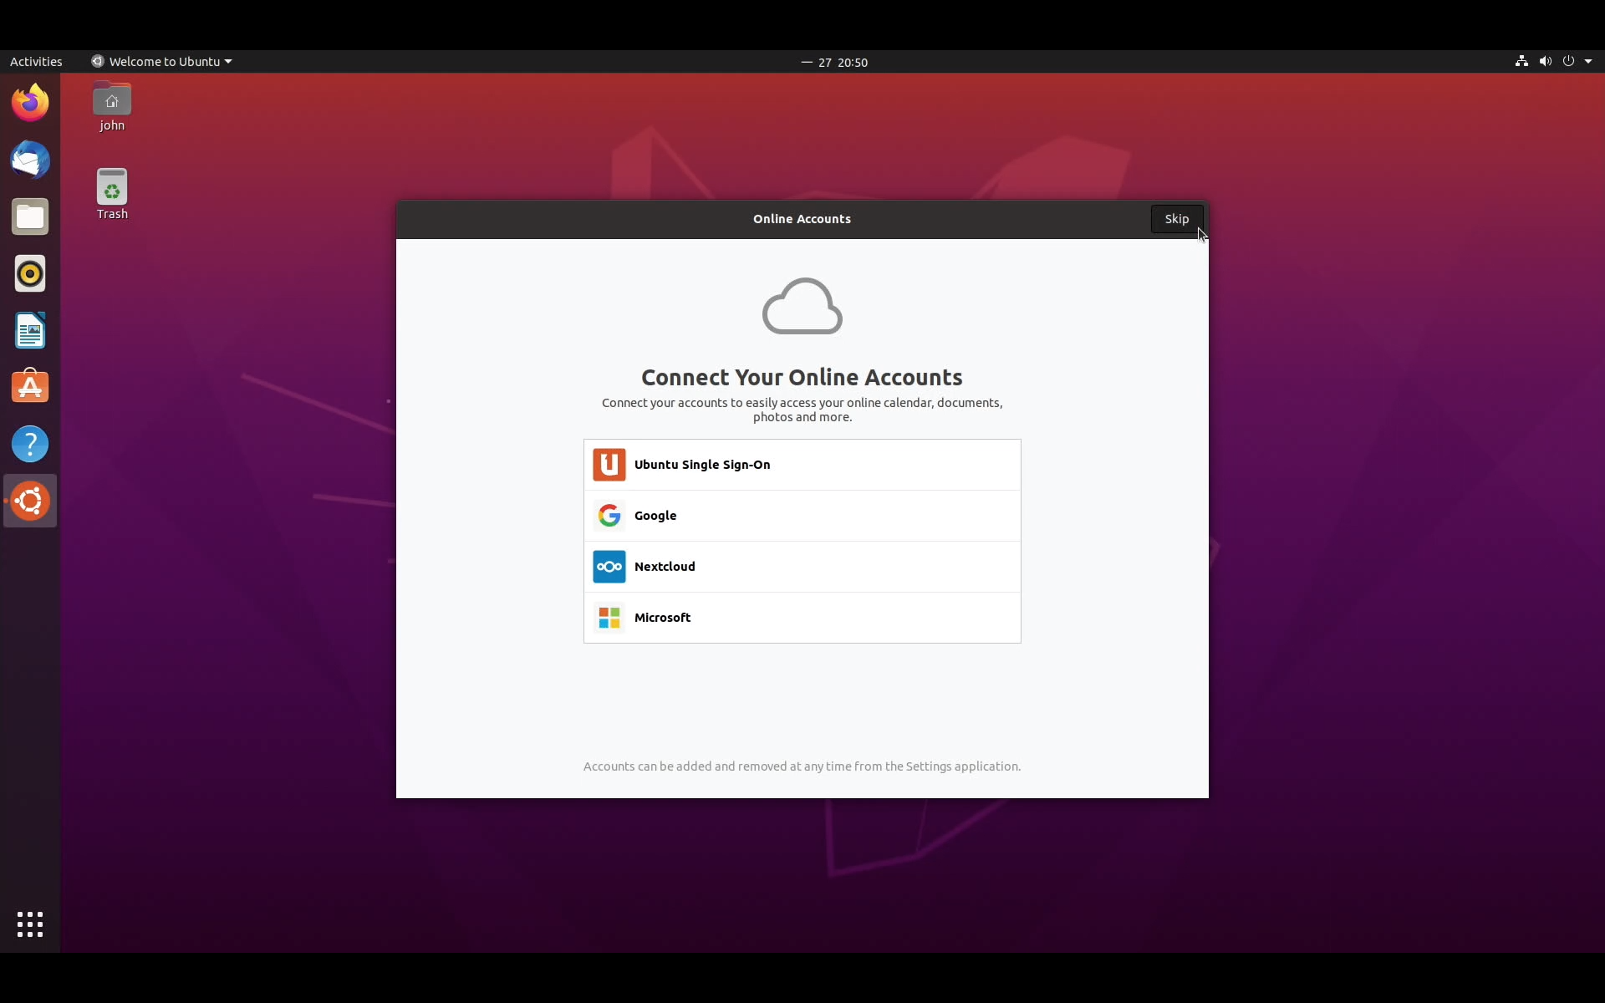Image resolution: width=1605 pixels, height=1003 pixels.
Task: Open the network status icon in top bar
Action: point(1521,61)
